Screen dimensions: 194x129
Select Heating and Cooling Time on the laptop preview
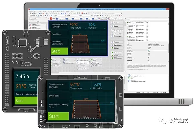tap(59, 42)
